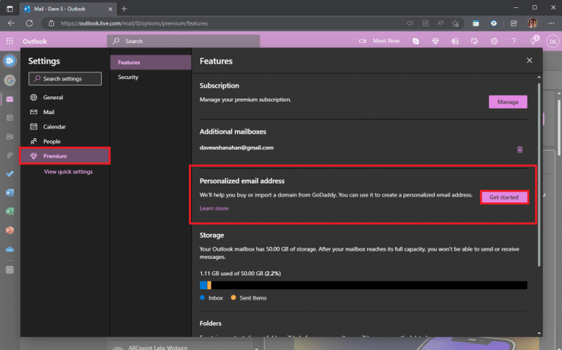
Task: Click the Manage subscription button
Action: coord(508,102)
